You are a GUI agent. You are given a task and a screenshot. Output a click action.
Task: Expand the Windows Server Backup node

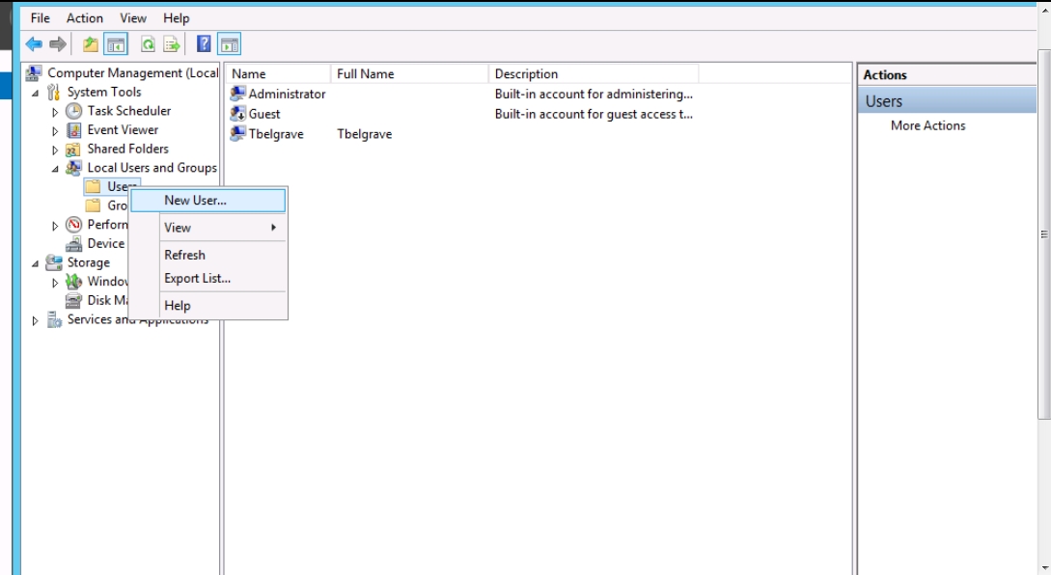pos(55,283)
